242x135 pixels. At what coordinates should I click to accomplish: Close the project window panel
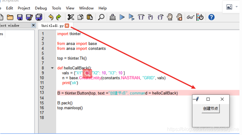33,25
